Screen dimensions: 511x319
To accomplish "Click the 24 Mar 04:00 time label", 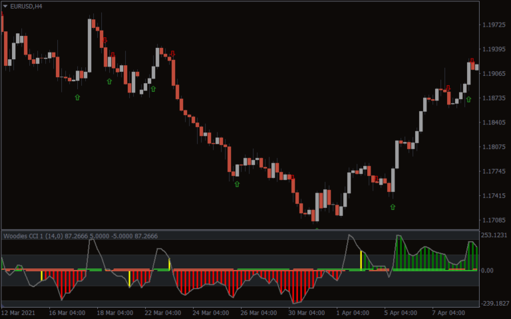I will [x=211, y=313].
